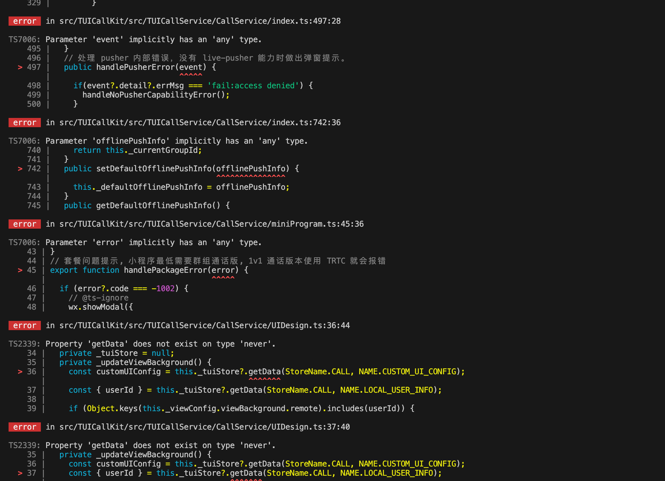The image size is (665, 481).
Task: Click the wx.showModal( call on line 48
Action: pyautogui.click(x=101, y=307)
